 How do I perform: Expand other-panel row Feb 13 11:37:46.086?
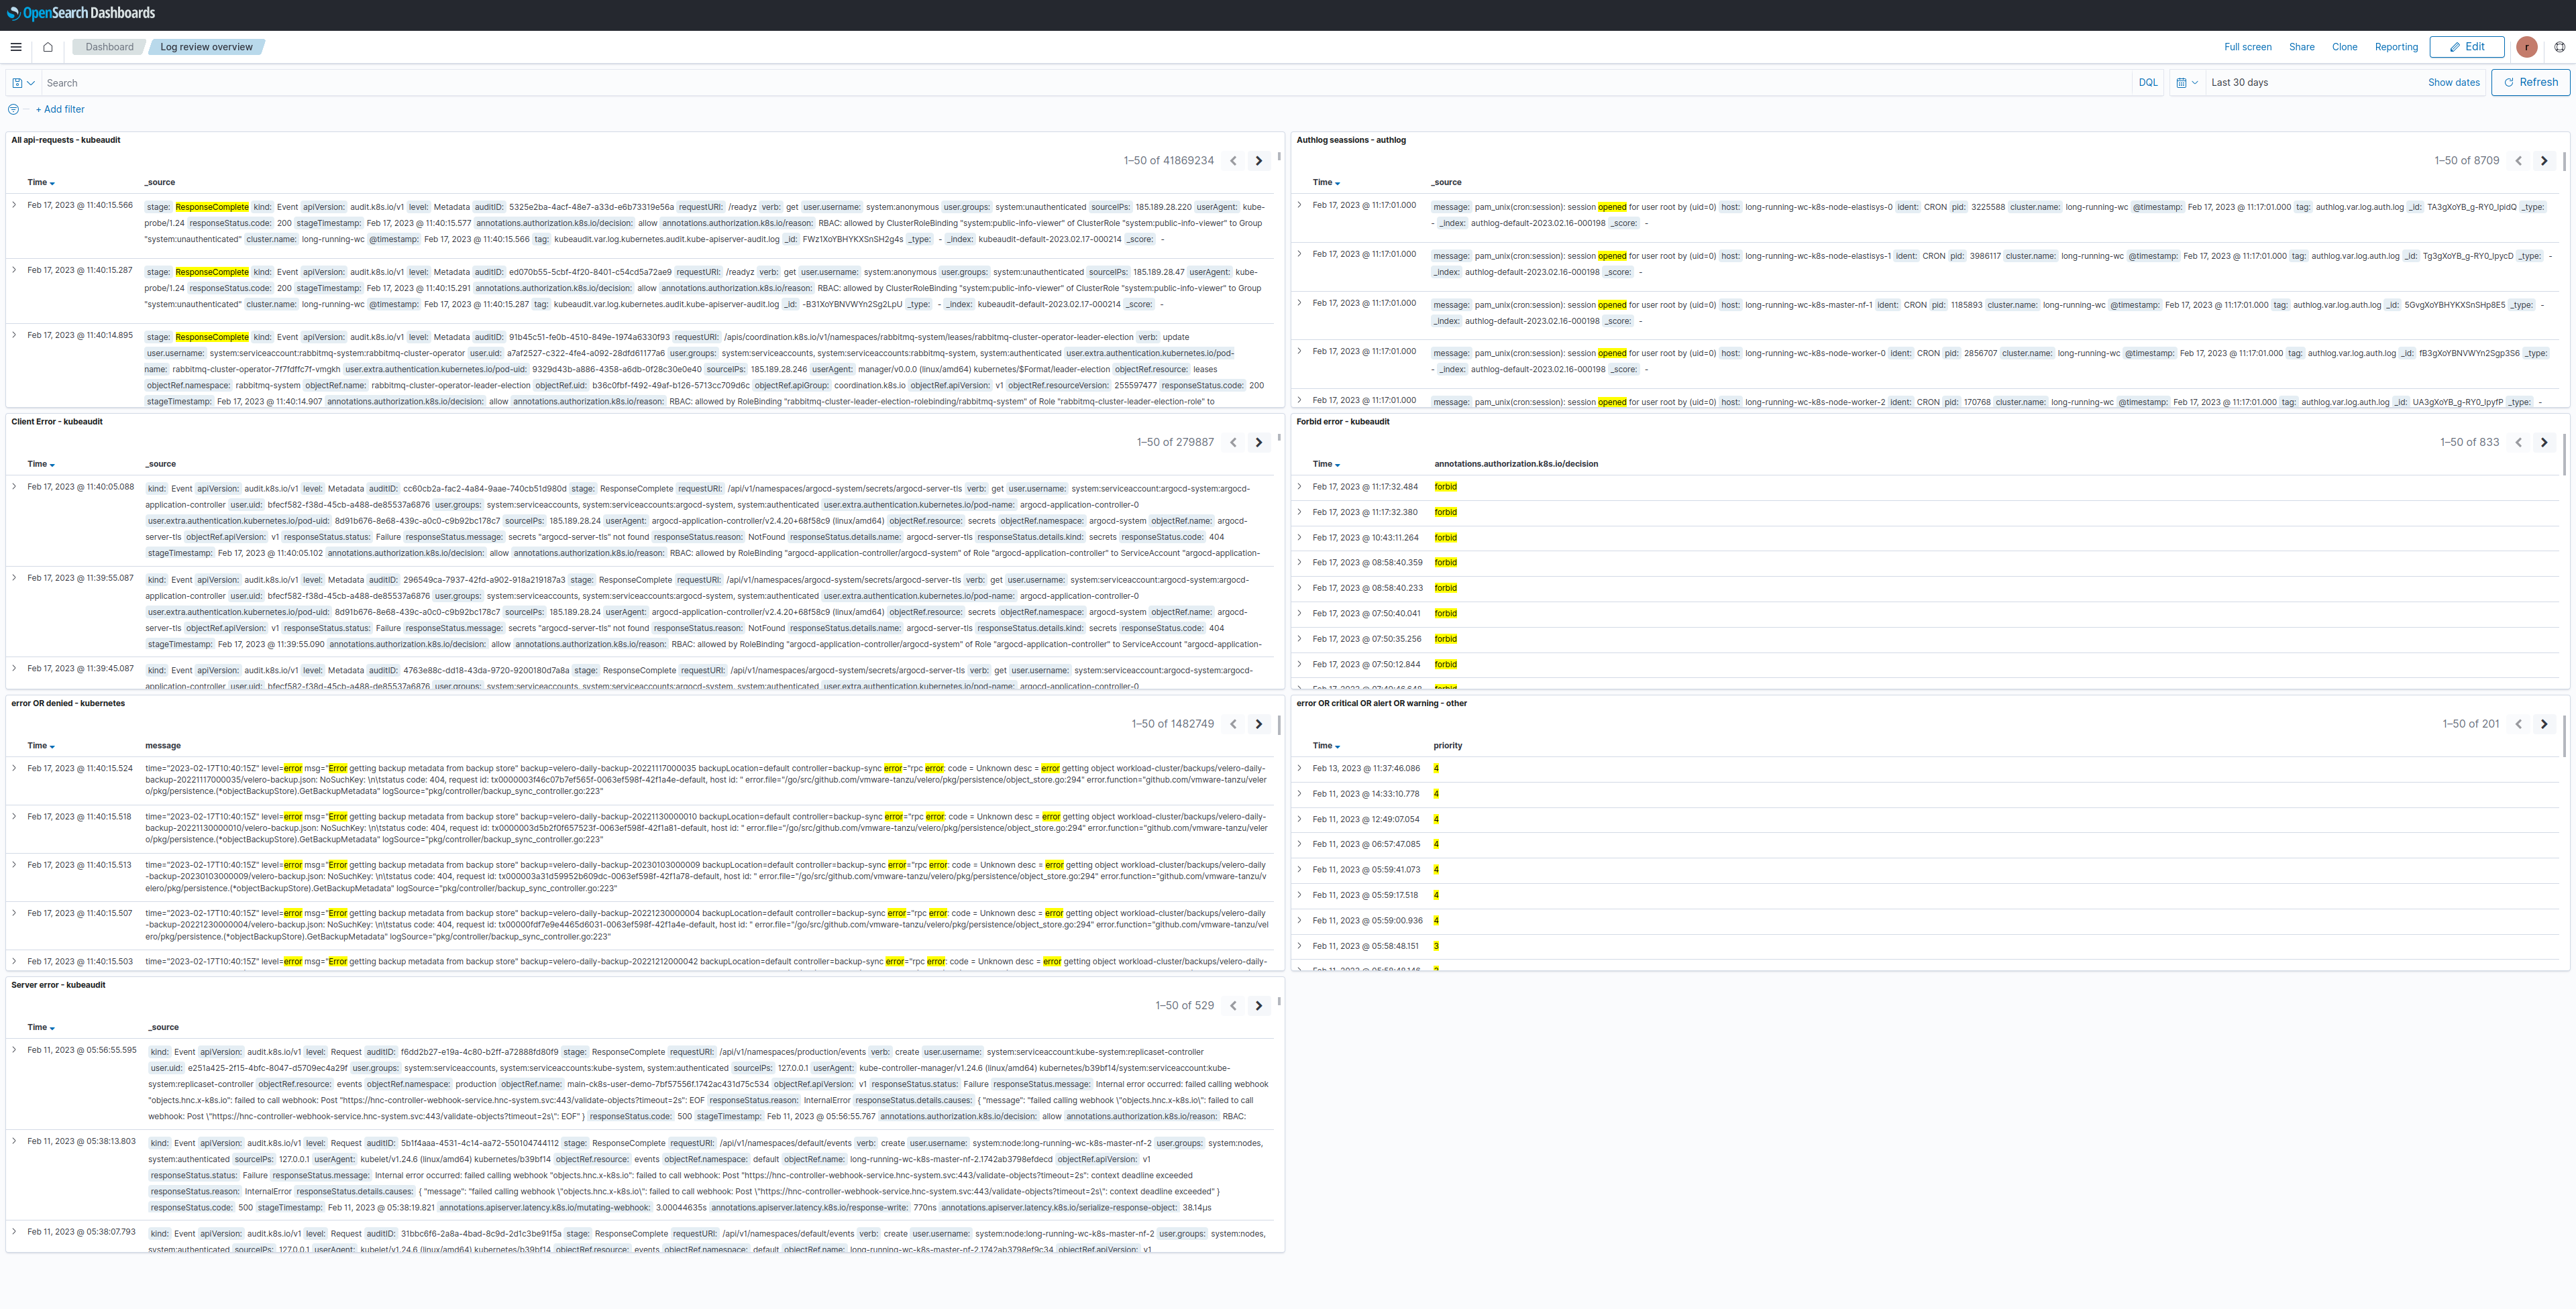click(1299, 768)
